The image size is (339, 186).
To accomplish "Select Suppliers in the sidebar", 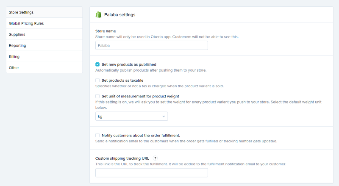I will [17, 34].
